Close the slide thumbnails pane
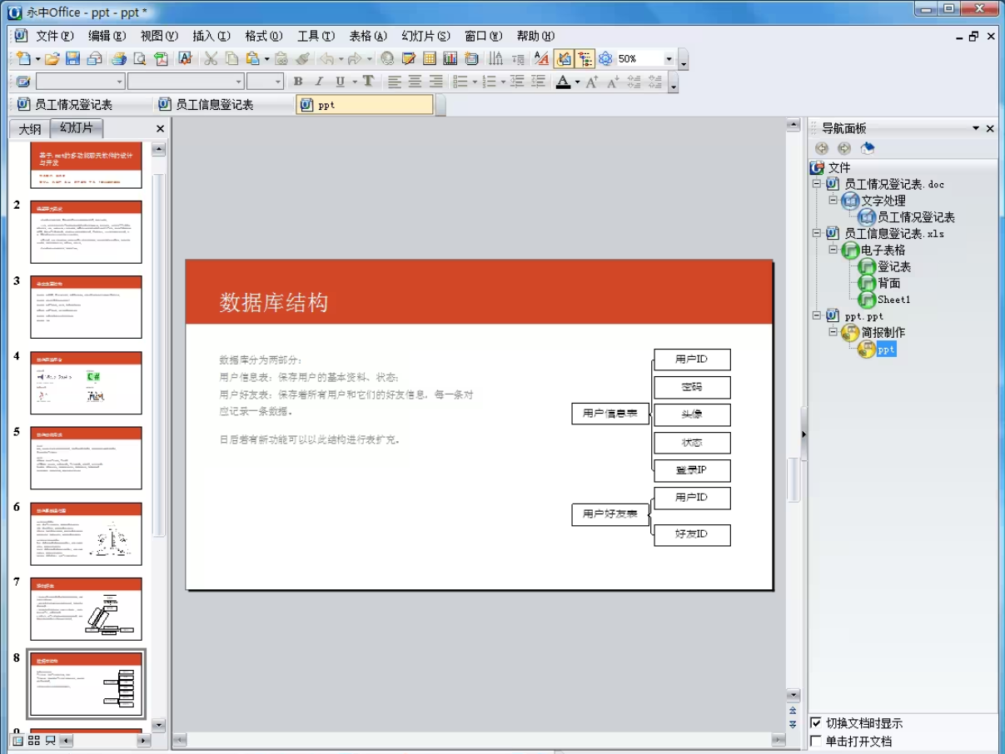The image size is (1005, 754). coord(161,129)
